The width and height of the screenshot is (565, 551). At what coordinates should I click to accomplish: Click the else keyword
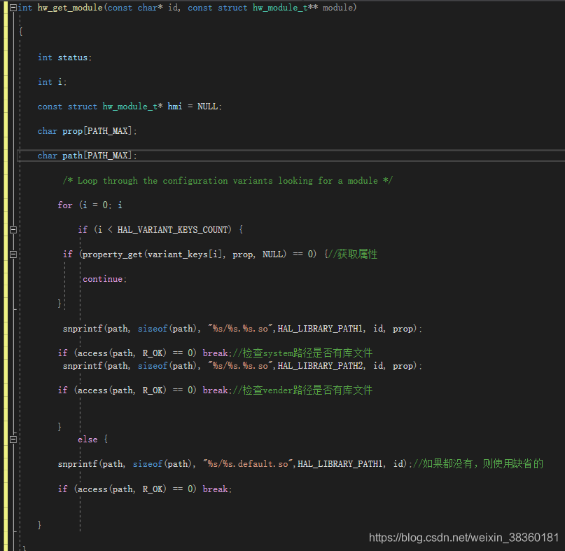tap(88, 440)
